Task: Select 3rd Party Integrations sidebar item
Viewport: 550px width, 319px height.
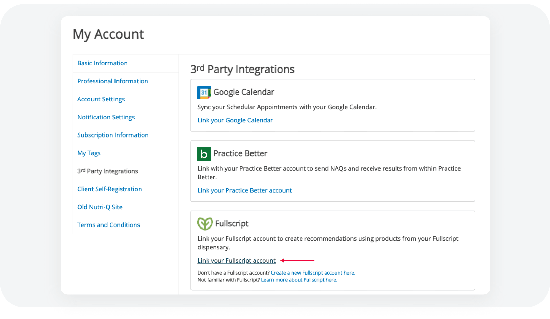Action: point(108,171)
